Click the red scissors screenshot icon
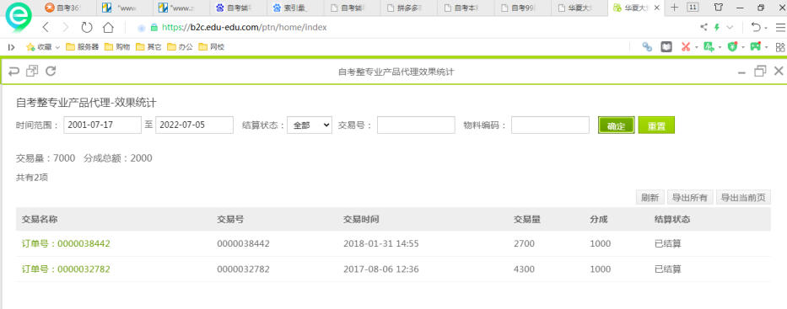The height and width of the screenshot is (309, 787). [x=686, y=46]
